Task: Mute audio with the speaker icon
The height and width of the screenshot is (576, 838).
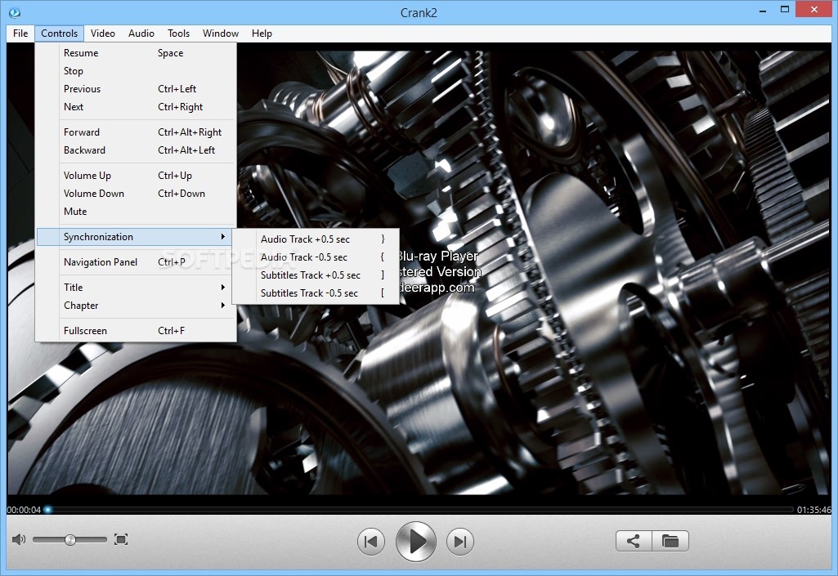Action: (x=19, y=540)
